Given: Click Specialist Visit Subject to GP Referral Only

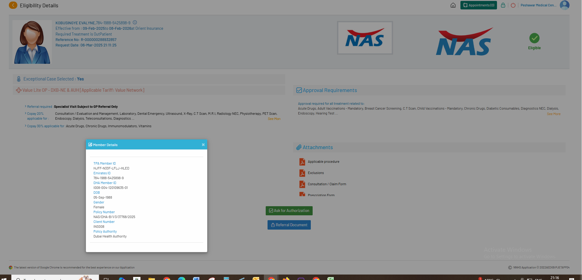Looking at the screenshot, I should pyautogui.click(x=86, y=107).
